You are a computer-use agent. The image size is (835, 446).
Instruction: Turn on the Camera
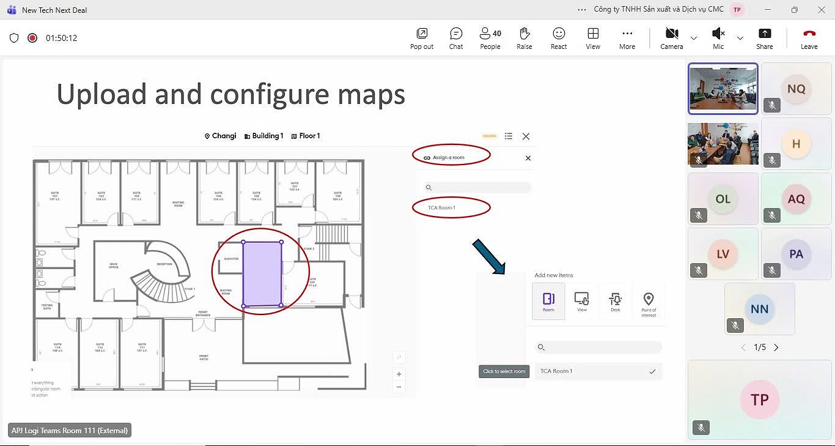pyautogui.click(x=671, y=38)
